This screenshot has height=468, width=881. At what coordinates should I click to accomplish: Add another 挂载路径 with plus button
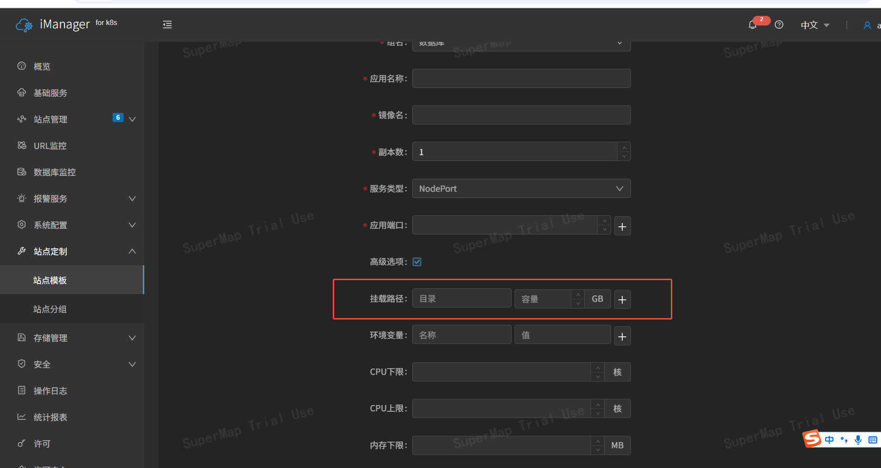click(x=622, y=299)
